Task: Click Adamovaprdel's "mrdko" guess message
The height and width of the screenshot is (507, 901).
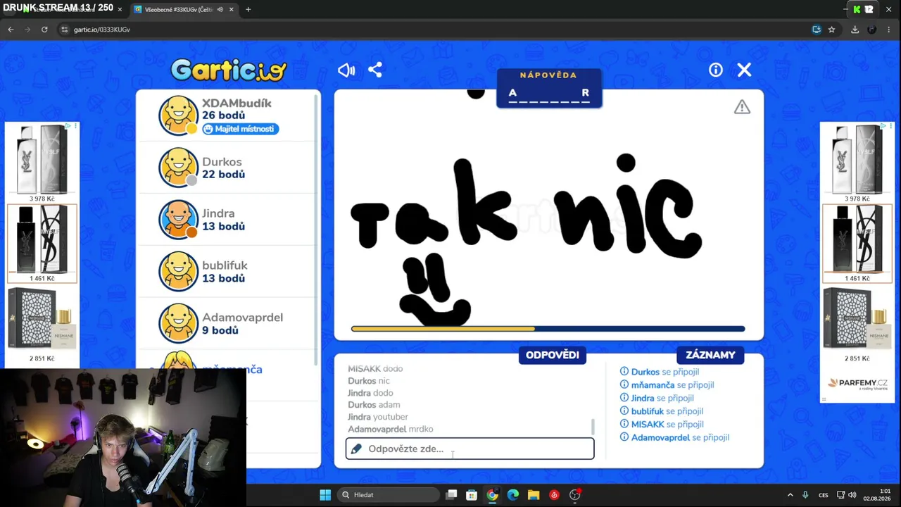Action: pyautogui.click(x=391, y=429)
